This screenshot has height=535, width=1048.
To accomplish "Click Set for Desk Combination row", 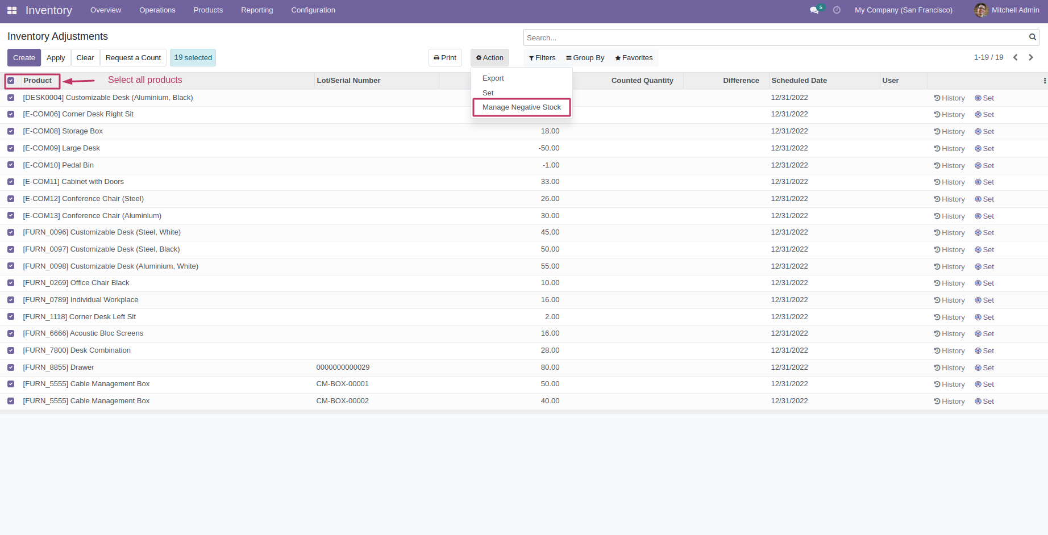I will (x=984, y=351).
